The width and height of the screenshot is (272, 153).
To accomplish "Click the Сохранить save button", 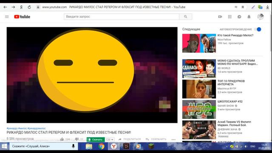I will [156, 139].
